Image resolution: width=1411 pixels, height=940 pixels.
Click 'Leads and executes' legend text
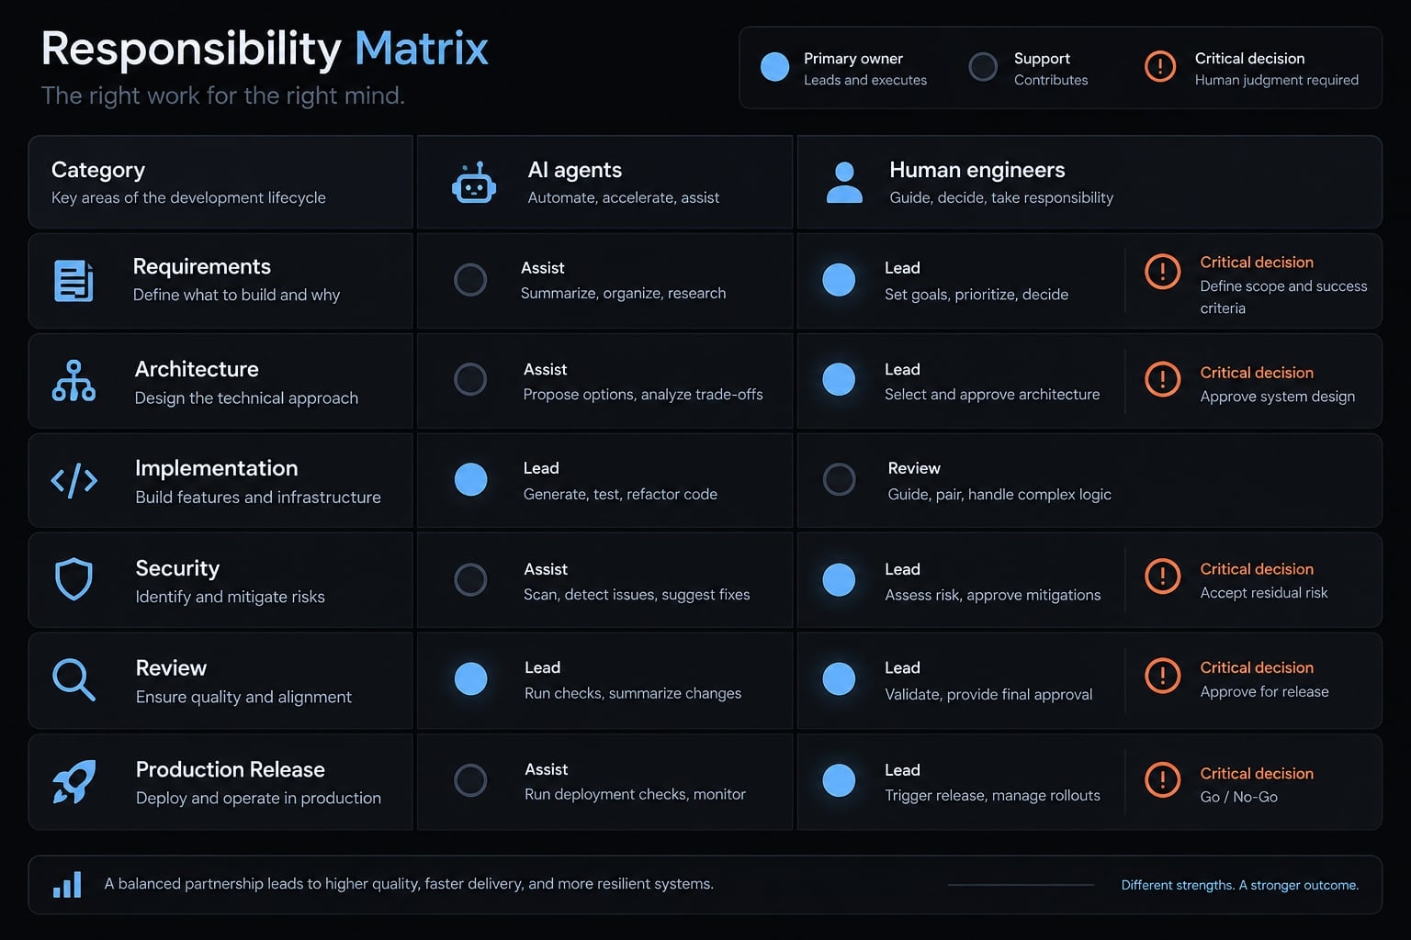(x=865, y=80)
